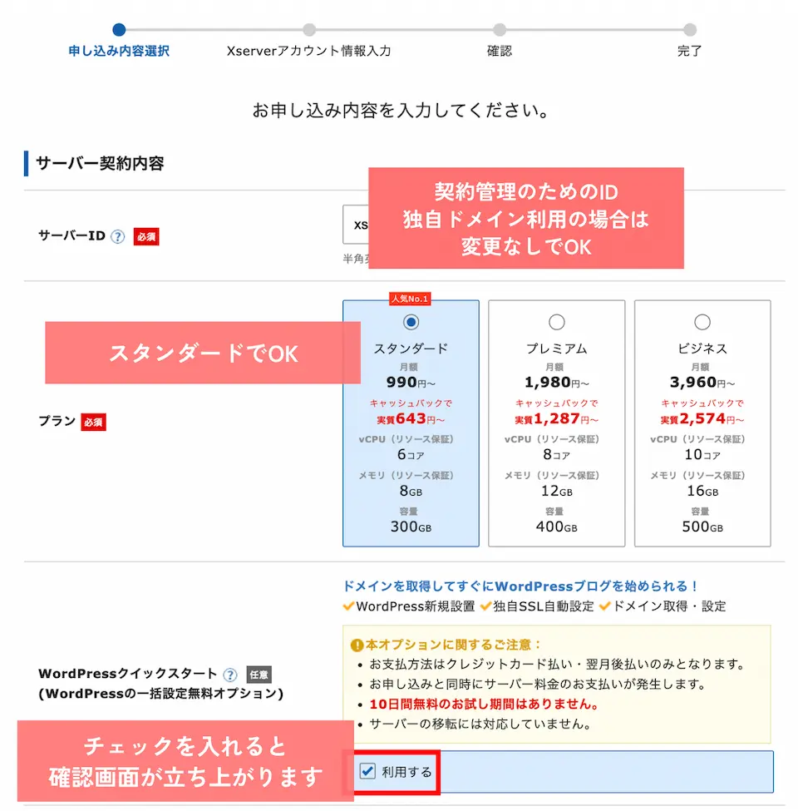This screenshot has width=798, height=811.
Task: Click the サーバー契約内容 section heading
Action: pyautogui.click(x=100, y=163)
